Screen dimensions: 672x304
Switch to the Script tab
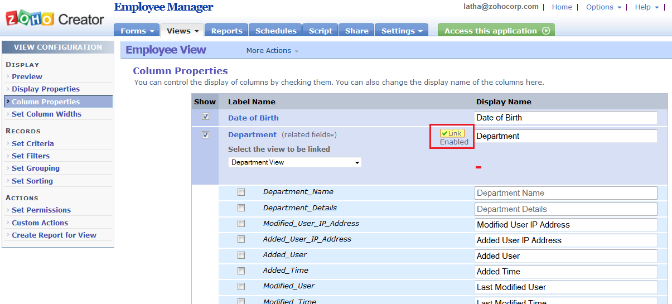pos(321,31)
